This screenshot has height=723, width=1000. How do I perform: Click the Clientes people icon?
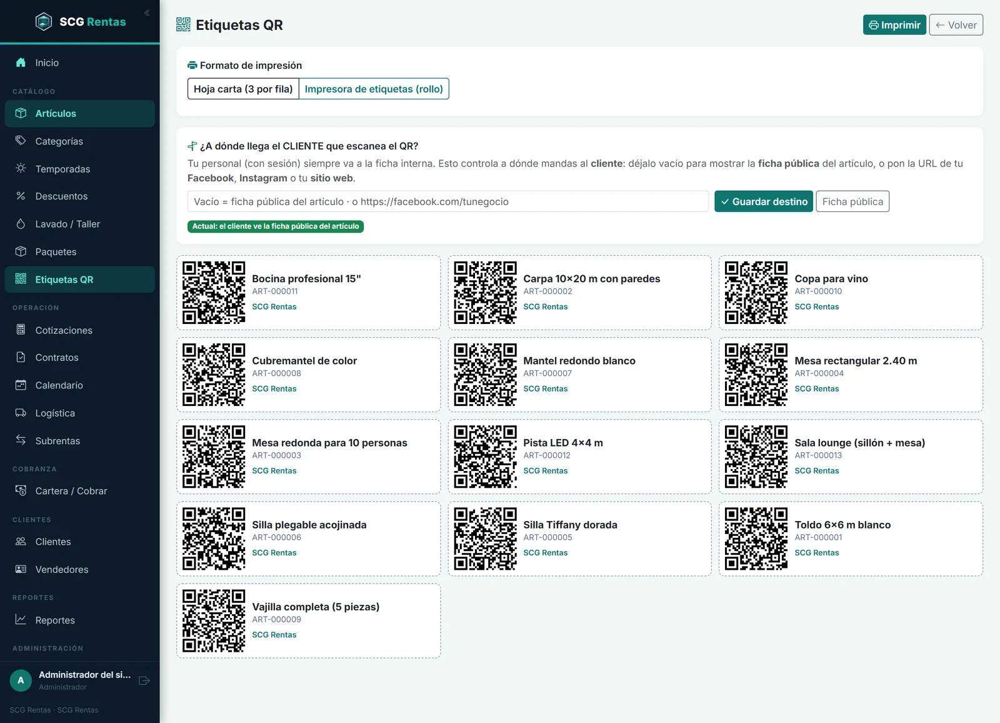pyautogui.click(x=21, y=542)
